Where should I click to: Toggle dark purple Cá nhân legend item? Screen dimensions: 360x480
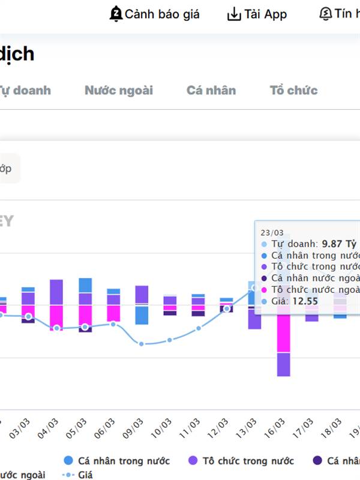click(x=337, y=460)
